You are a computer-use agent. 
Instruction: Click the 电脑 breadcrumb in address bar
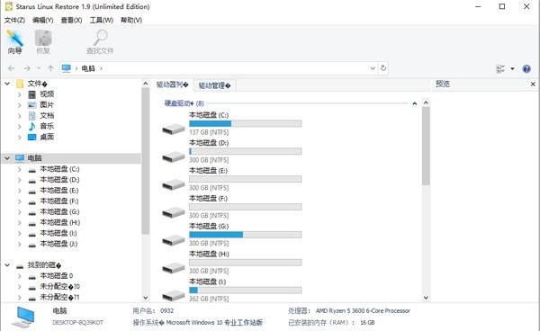pos(88,68)
